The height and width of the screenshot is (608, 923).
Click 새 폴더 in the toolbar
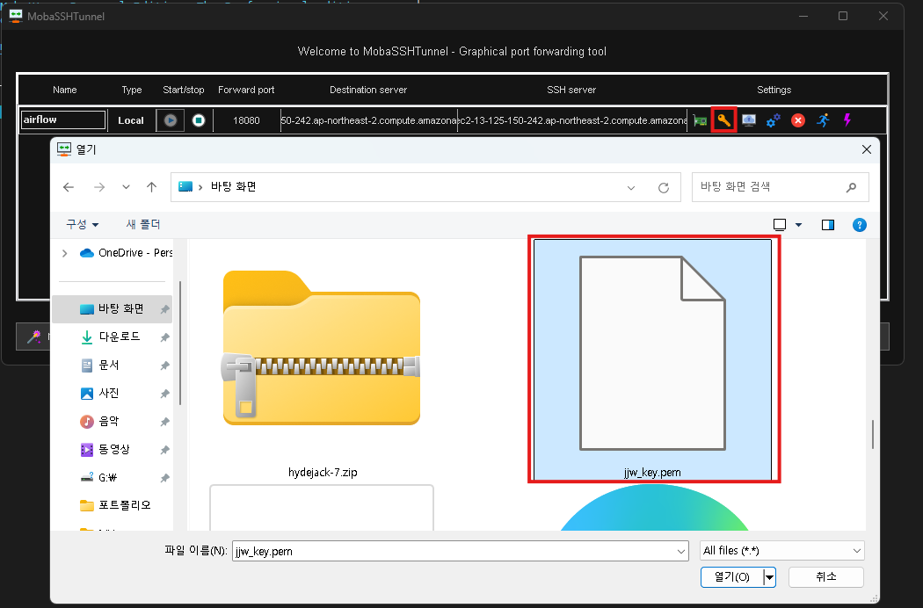tap(143, 224)
